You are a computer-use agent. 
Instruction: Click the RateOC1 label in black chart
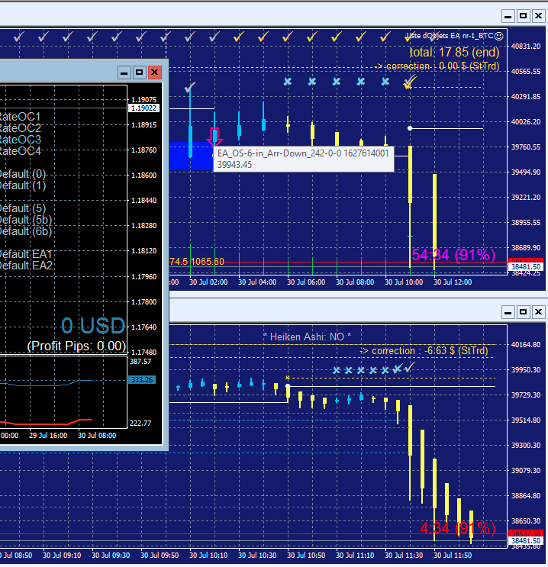coord(20,117)
